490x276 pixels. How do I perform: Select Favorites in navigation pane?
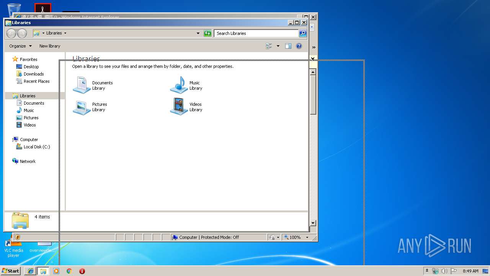(x=28, y=59)
